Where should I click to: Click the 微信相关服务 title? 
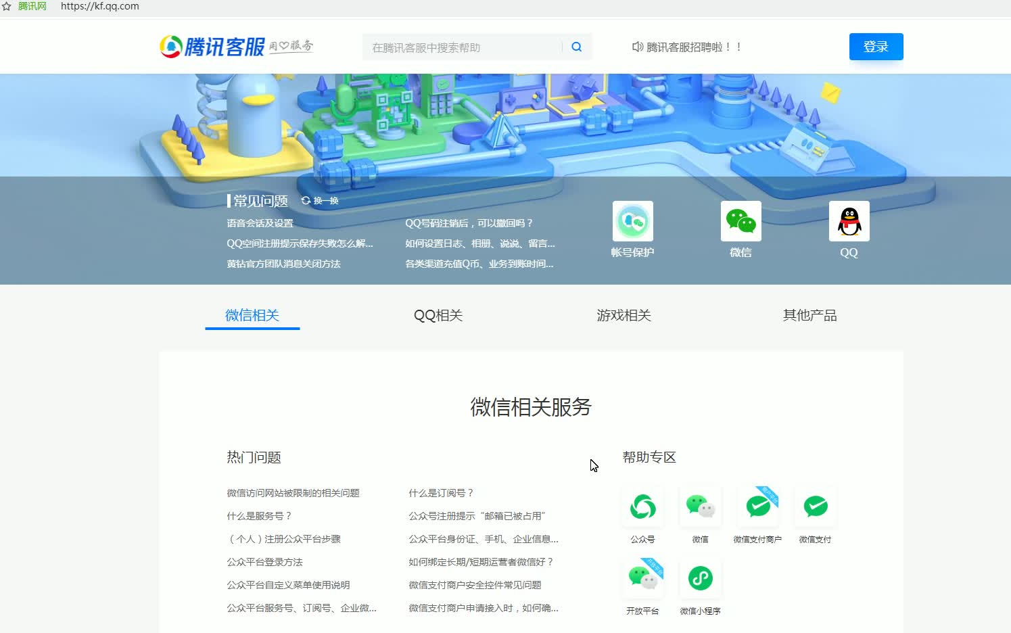[x=531, y=406]
